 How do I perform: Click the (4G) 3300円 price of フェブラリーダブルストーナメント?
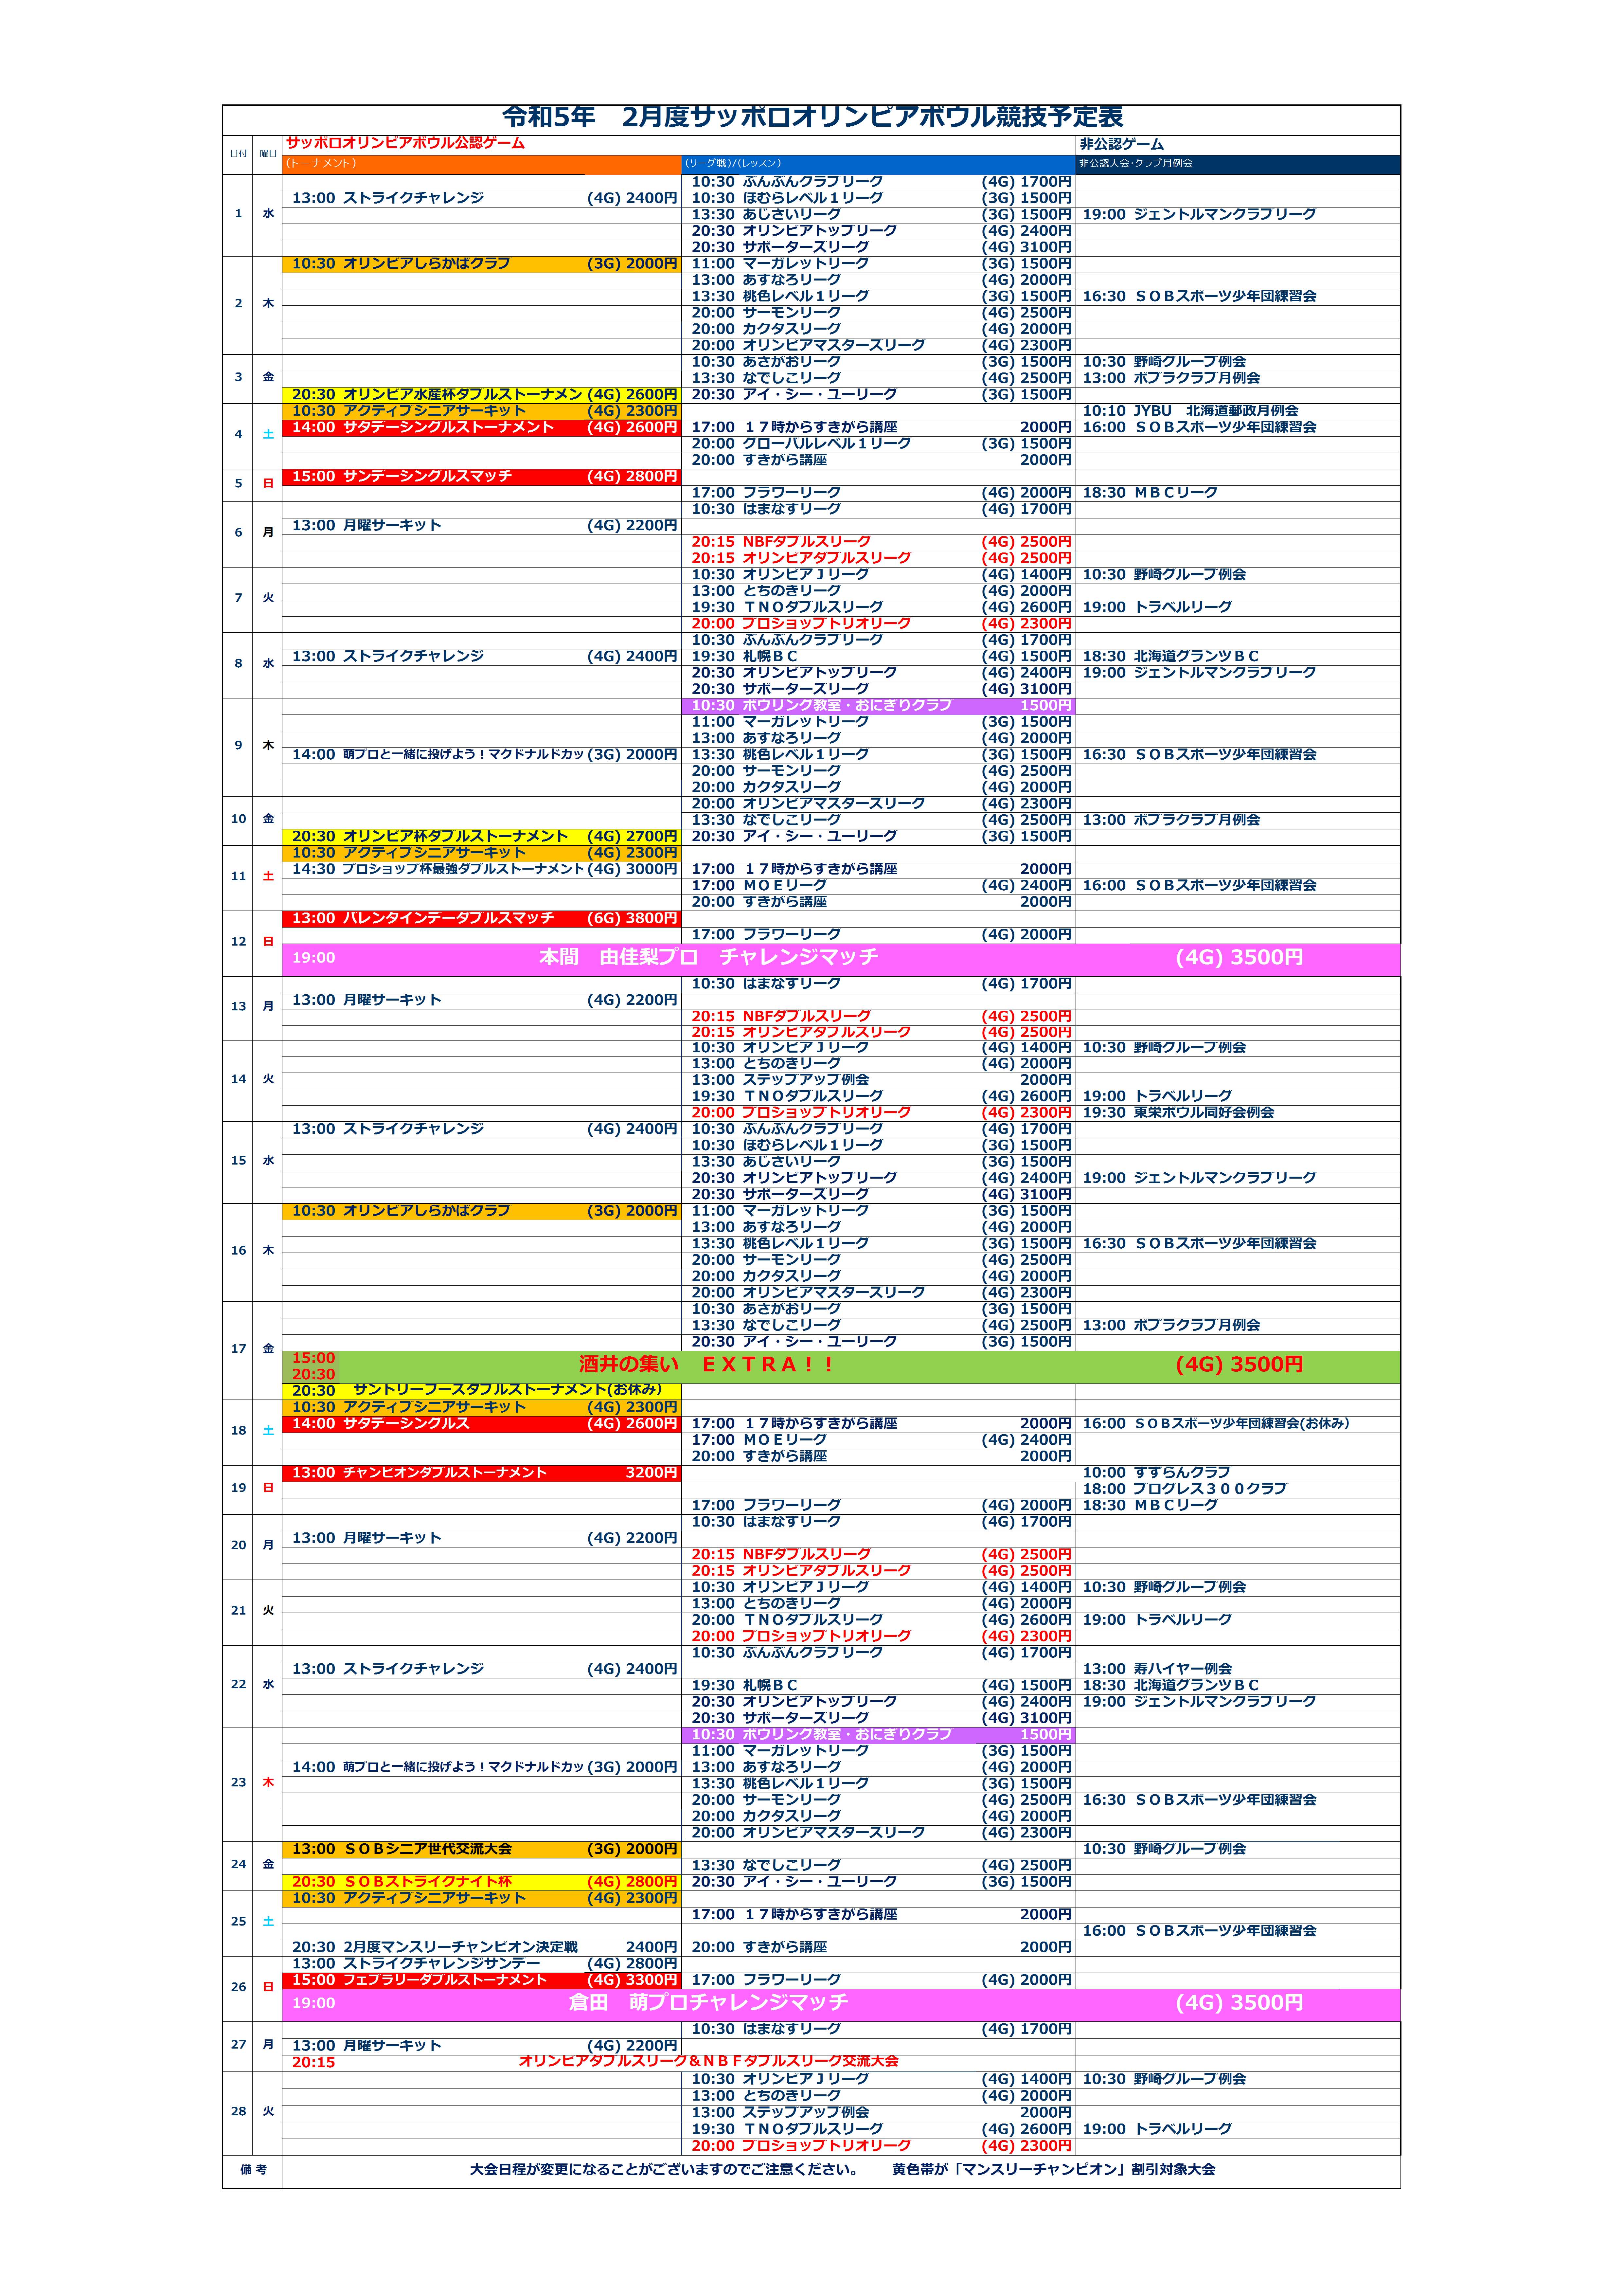pos(632,1980)
